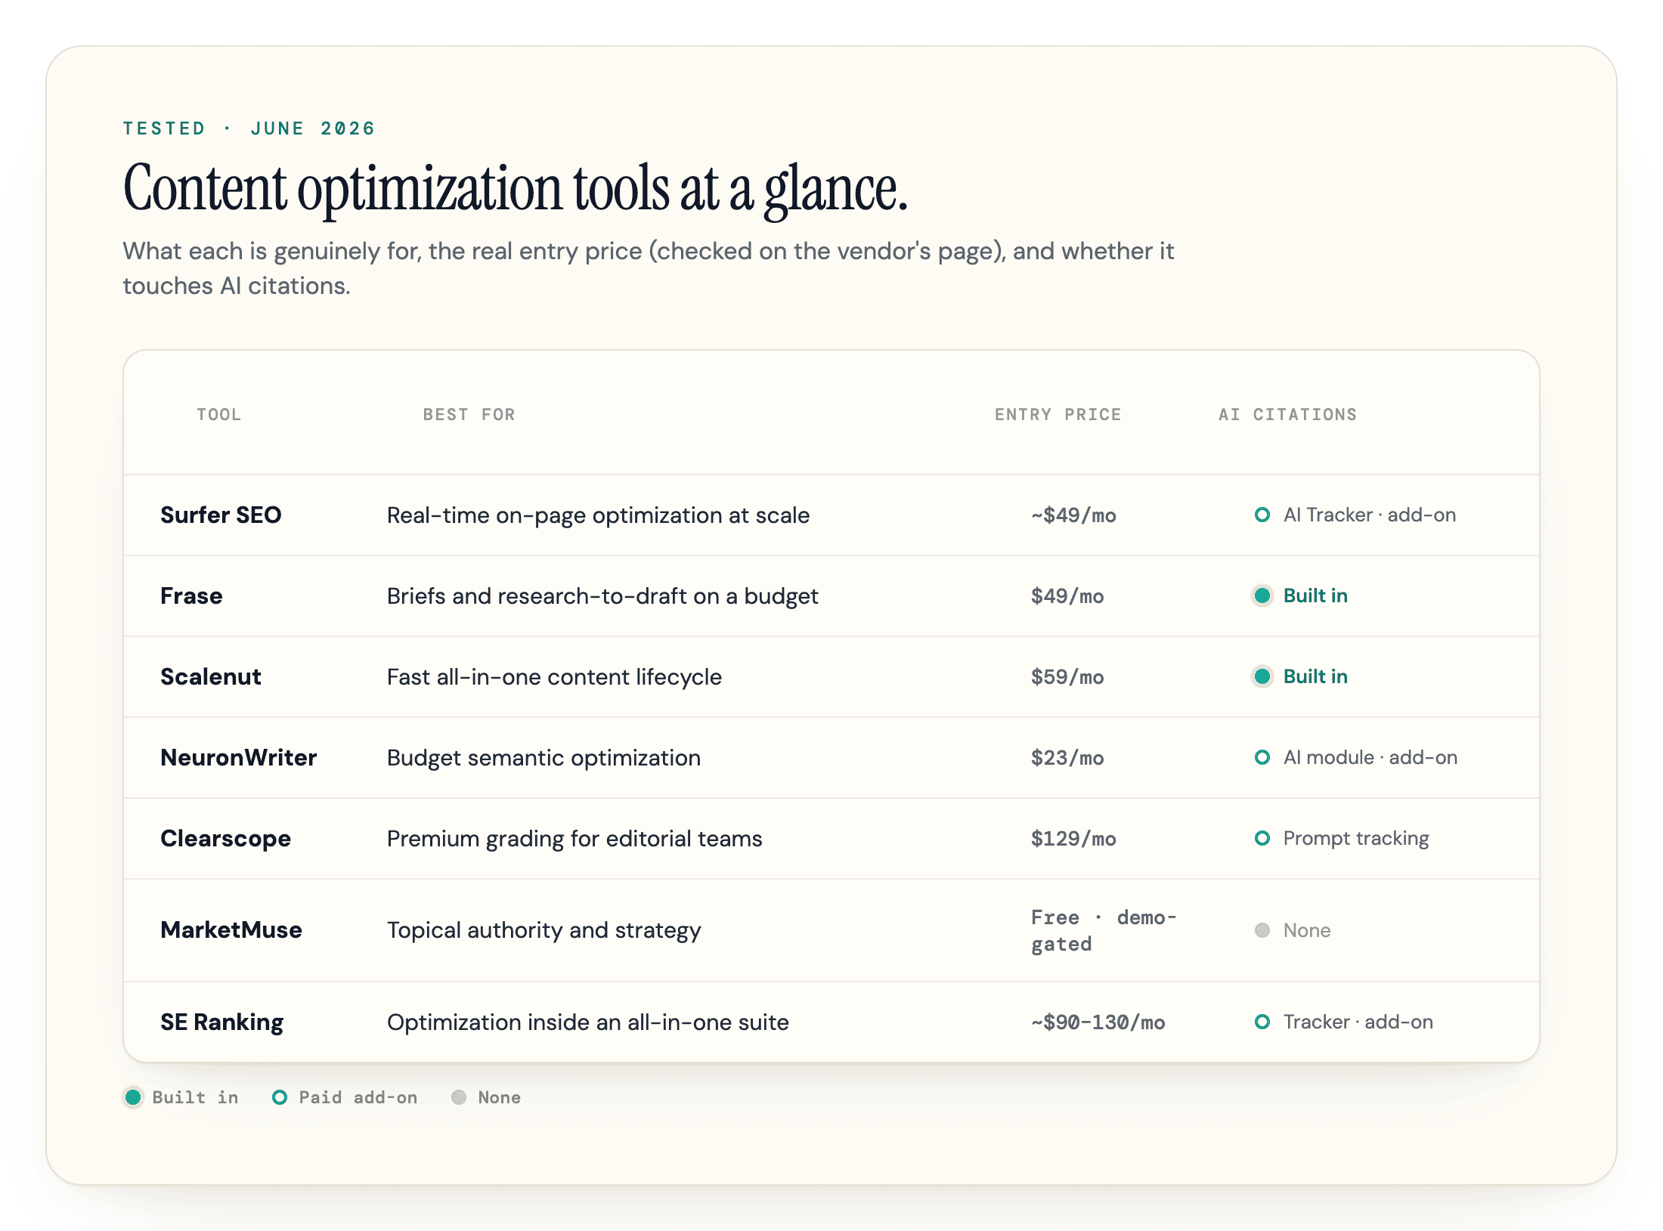Image resolution: width=1663 pixels, height=1231 pixels.
Task: Click 'Briefs and research-to-draft on a budget'
Action: [x=602, y=596]
